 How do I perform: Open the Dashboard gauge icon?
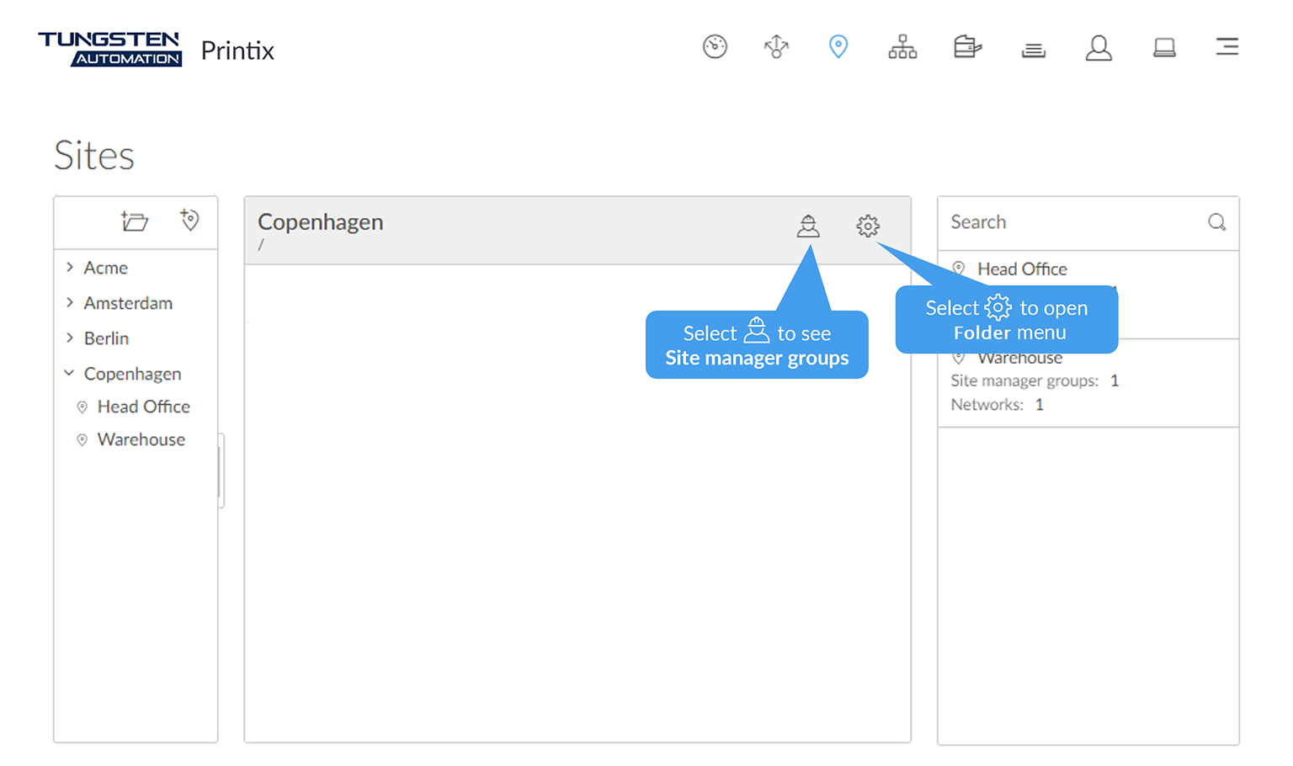715,47
